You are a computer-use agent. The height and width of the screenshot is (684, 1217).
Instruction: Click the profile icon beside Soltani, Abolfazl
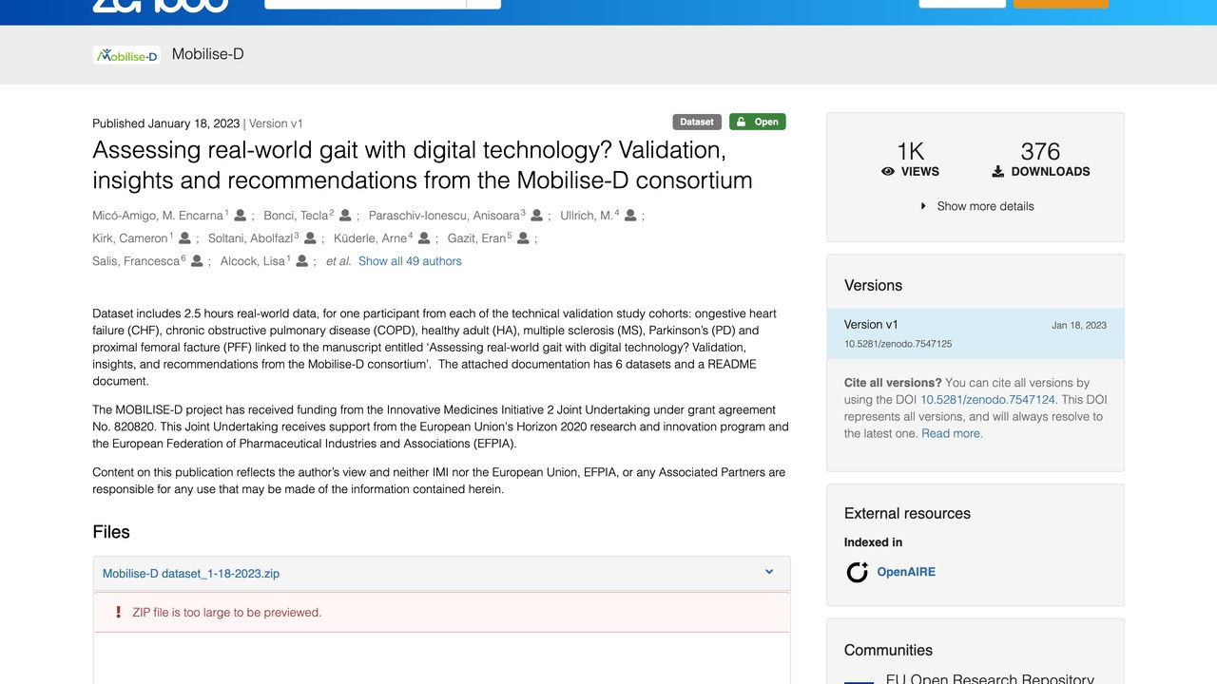(x=310, y=238)
